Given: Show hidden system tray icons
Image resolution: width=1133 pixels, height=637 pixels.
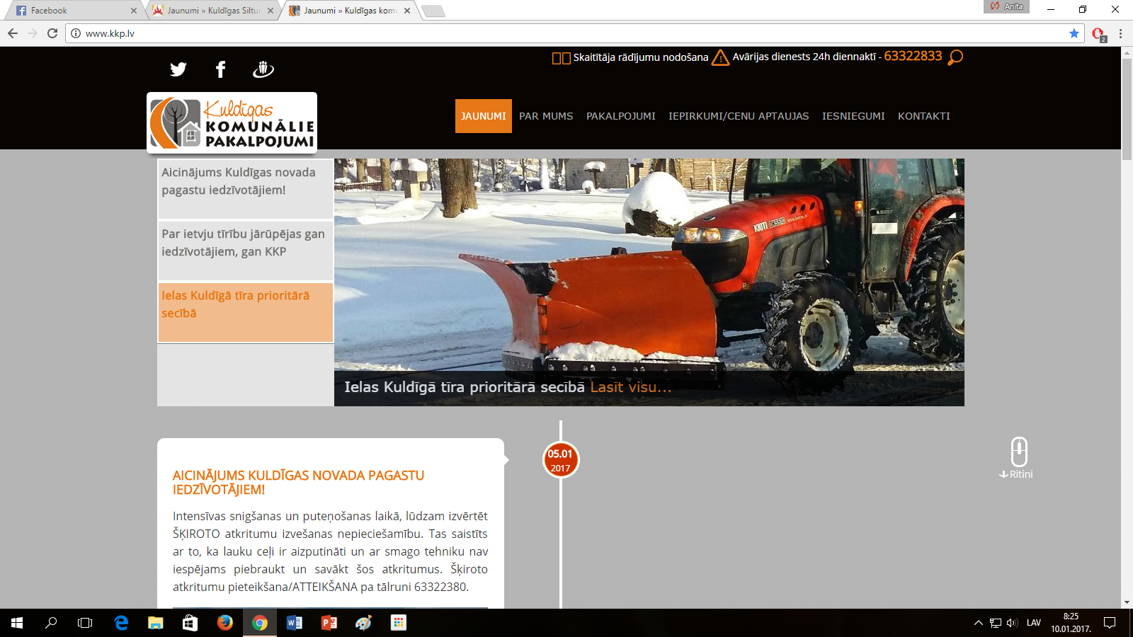Looking at the screenshot, I should point(978,623).
